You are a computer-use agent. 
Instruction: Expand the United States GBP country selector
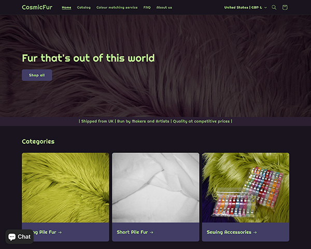[246, 8]
